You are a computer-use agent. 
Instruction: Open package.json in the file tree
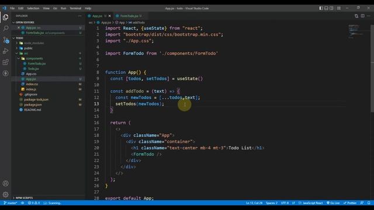pyautogui.click(x=33, y=105)
